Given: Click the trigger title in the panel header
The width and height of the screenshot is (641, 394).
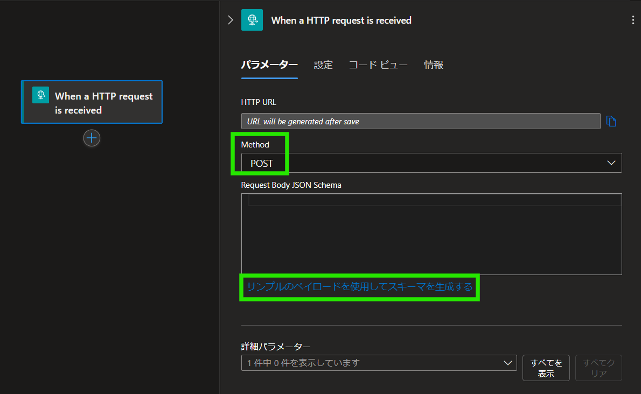Looking at the screenshot, I should pos(341,20).
